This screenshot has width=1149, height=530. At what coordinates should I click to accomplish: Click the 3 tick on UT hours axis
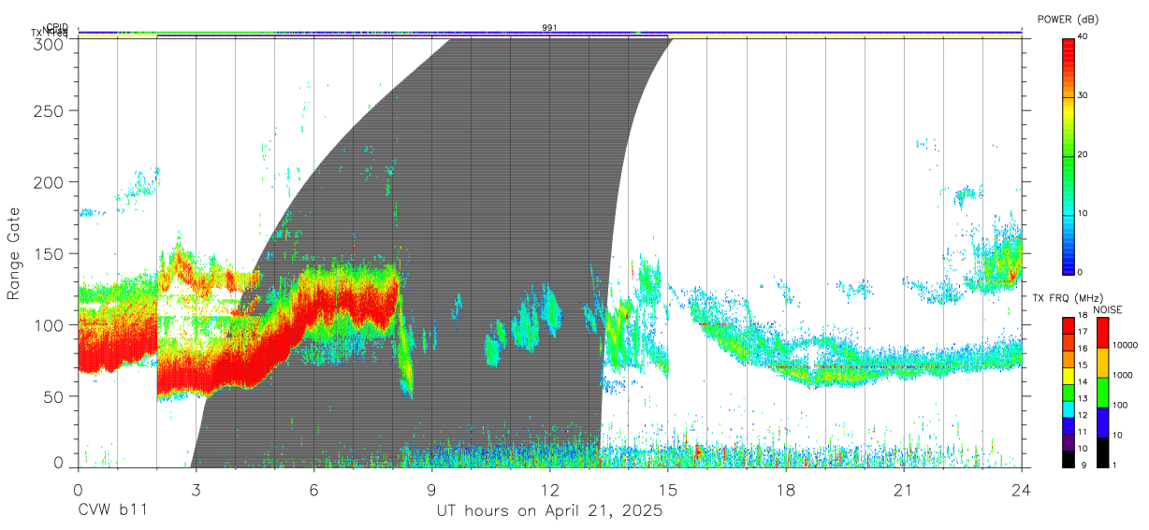click(x=196, y=489)
